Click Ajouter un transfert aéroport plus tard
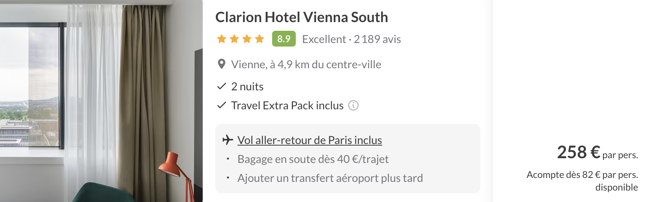Screen dimensions: 646x202 [330, 178]
